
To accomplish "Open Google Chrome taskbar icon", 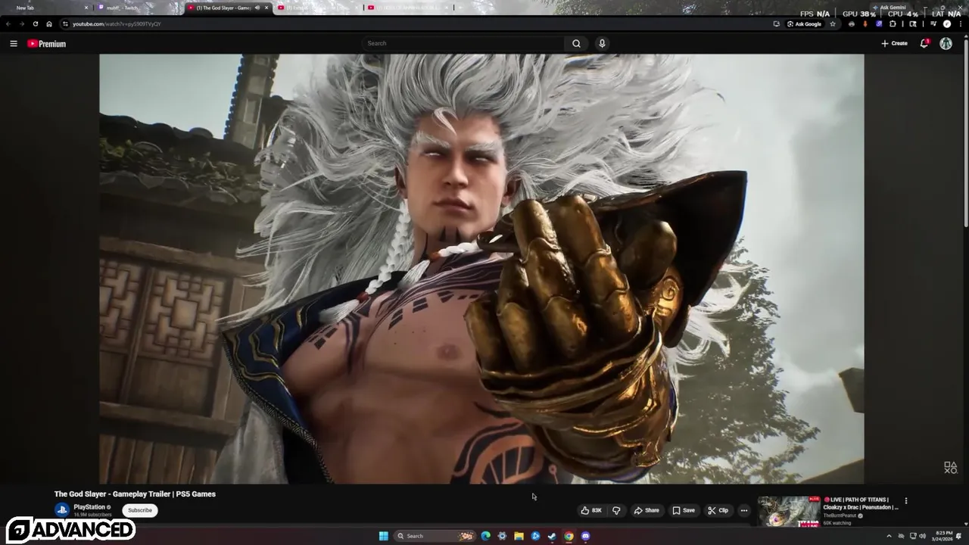I will [569, 536].
